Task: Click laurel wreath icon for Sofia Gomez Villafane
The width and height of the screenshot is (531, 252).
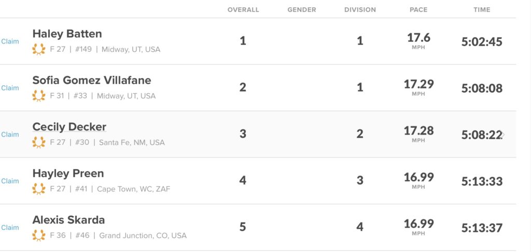Action: (39, 96)
